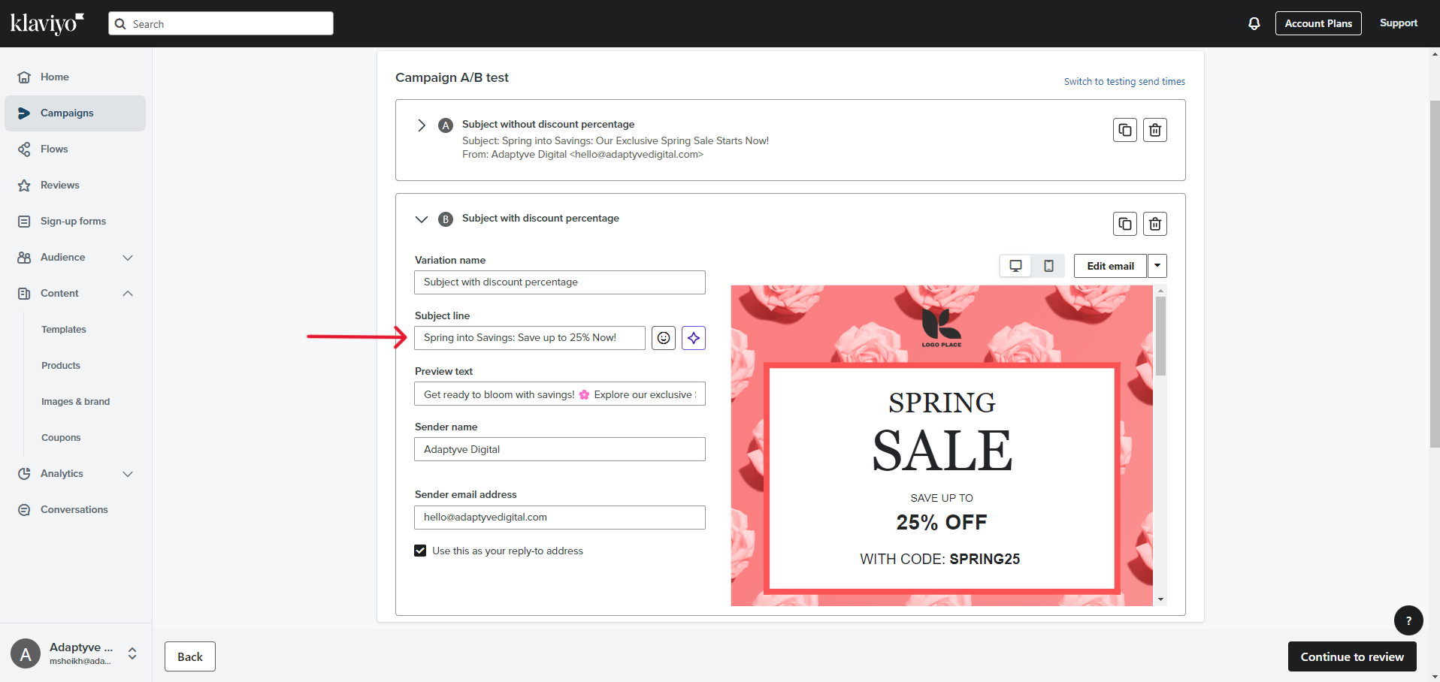This screenshot has width=1440, height=682.
Task: Switch preview to mobile view
Action: tap(1048, 266)
